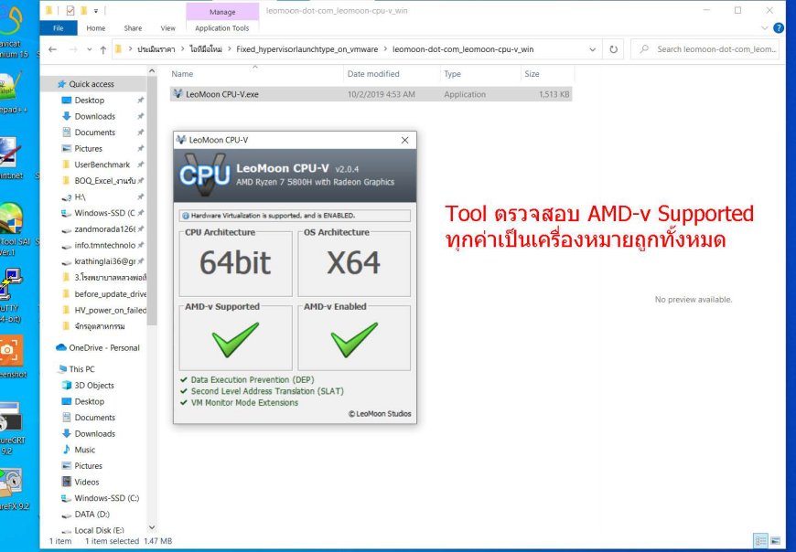
Task: Open the BOQ_Excel folder in sidebar
Action: 104,181
